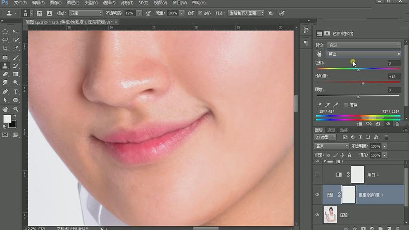
Task: Open the 滤镜(T) menu
Action: (x=127, y=3)
